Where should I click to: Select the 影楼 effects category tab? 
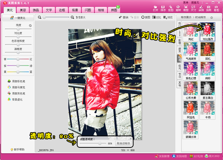click(x=180, y=42)
